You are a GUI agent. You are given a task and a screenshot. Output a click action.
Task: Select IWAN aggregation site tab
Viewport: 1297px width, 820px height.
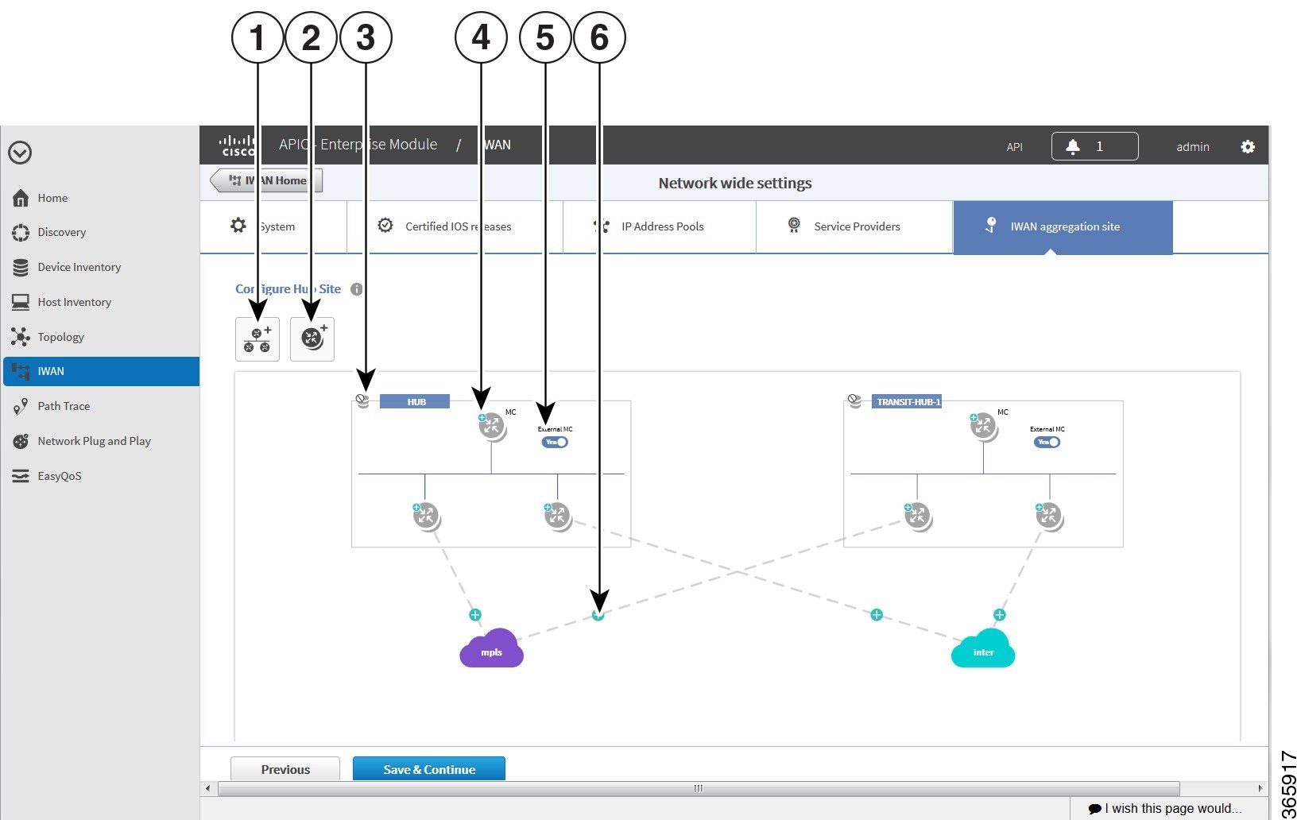point(1063,227)
